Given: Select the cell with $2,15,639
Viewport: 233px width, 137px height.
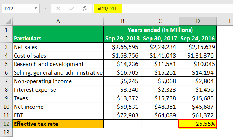Looking at the screenshot, I should pos(198,47).
